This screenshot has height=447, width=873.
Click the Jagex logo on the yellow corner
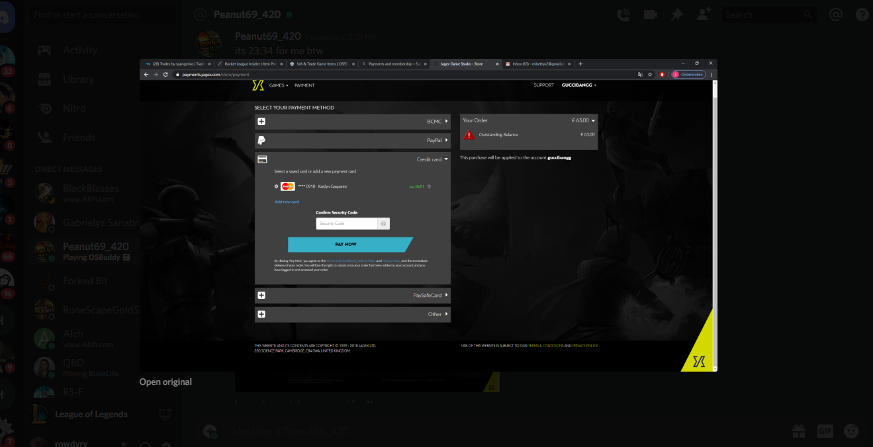(x=699, y=361)
